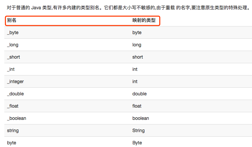Screen dimensions: 252x147
Task: Select the _boolean alias cell
Action: pyautogui.click(x=17, y=118)
